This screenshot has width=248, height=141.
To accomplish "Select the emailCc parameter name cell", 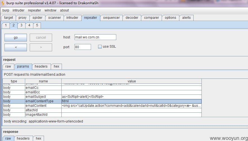I will click(x=43, y=88).
